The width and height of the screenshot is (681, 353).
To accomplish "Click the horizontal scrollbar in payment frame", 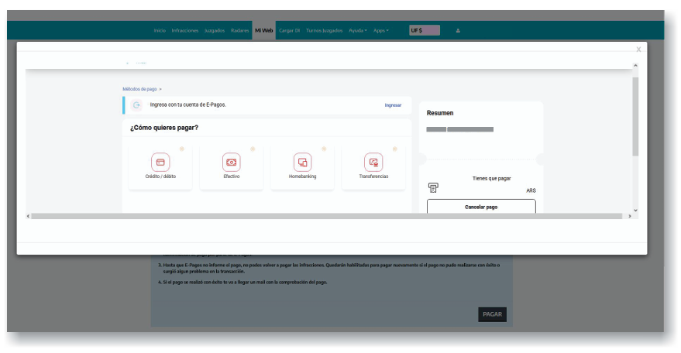I will [325, 216].
